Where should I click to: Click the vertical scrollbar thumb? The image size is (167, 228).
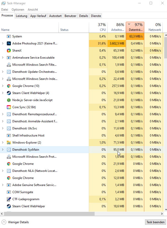tap(166, 48)
